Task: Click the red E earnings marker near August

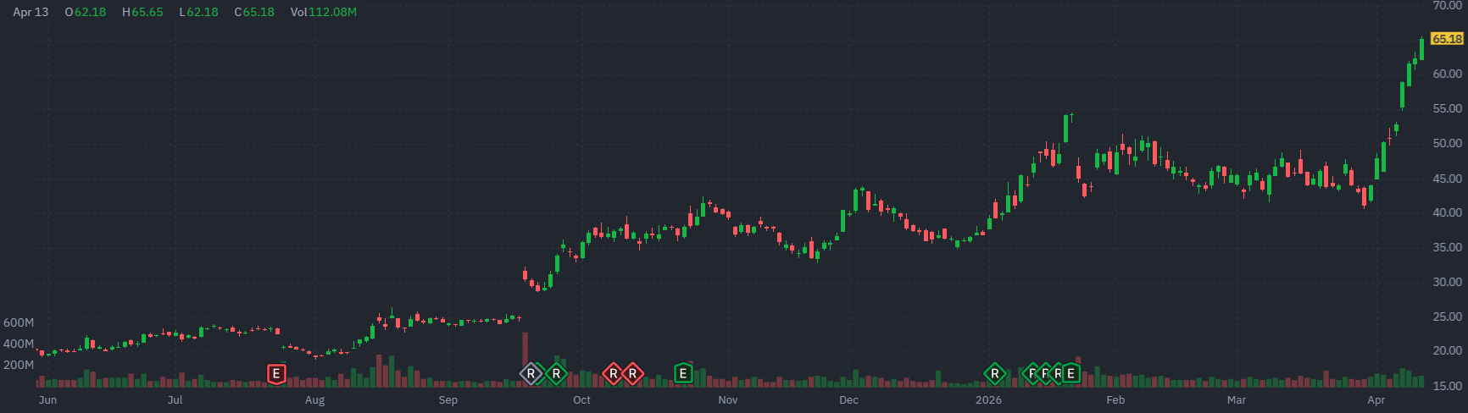Action: (x=275, y=373)
